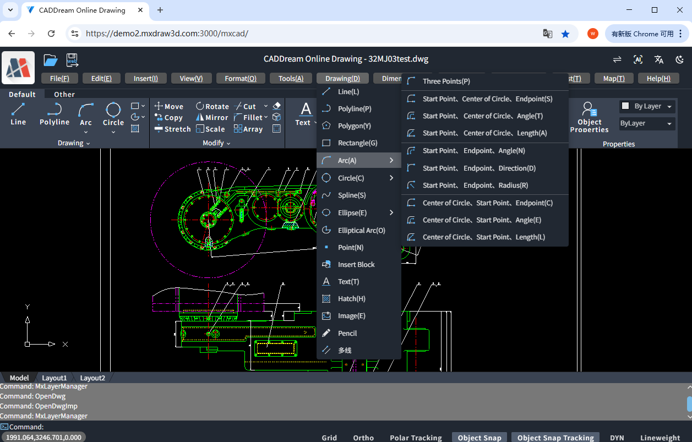This screenshot has width=692, height=442.
Task: Select the Rotate tool
Action: pos(212,106)
